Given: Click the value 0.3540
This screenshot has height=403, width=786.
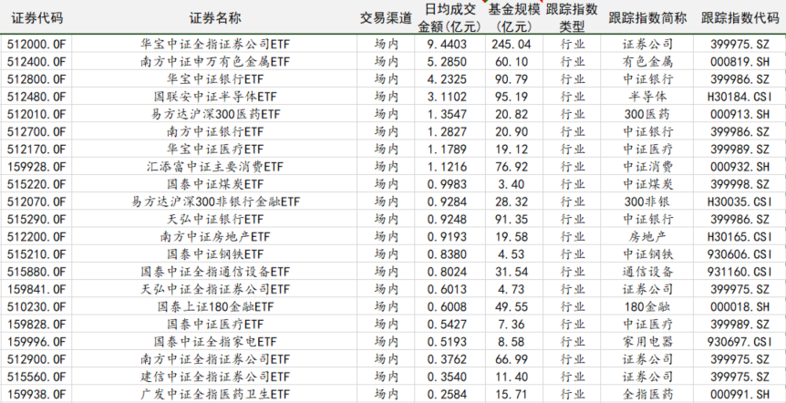Looking at the screenshot, I should coord(447,377).
